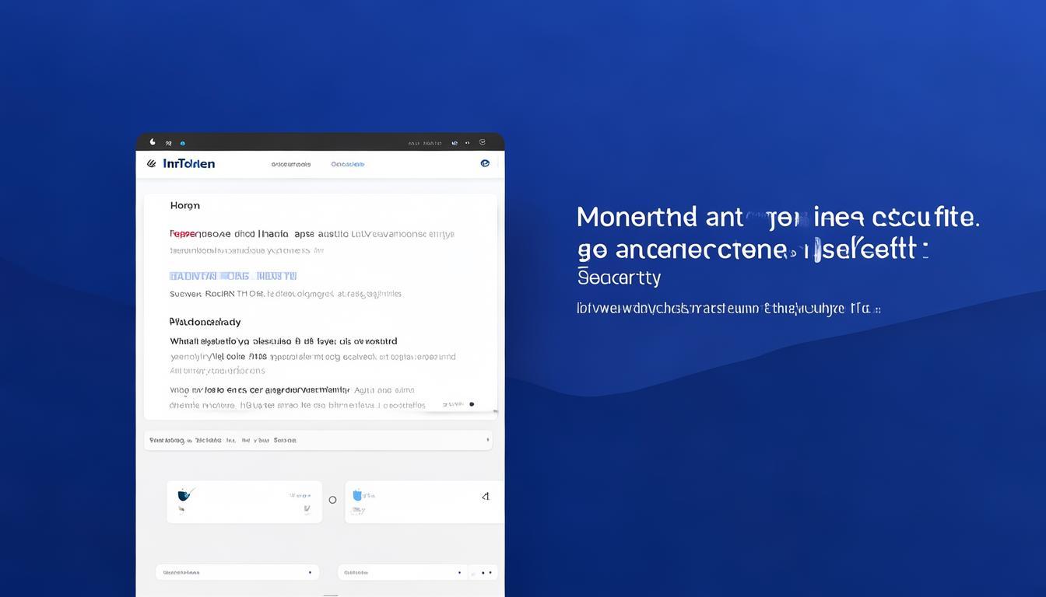Open the blue second header navigation item

[x=348, y=164]
